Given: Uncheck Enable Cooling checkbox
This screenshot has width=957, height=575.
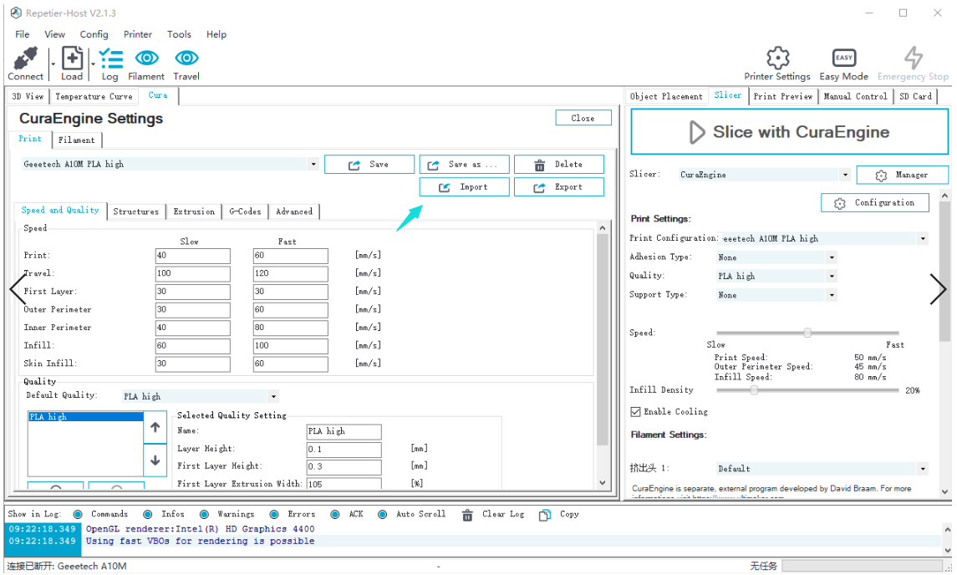Looking at the screenshot, I should (x=635, y=412).
